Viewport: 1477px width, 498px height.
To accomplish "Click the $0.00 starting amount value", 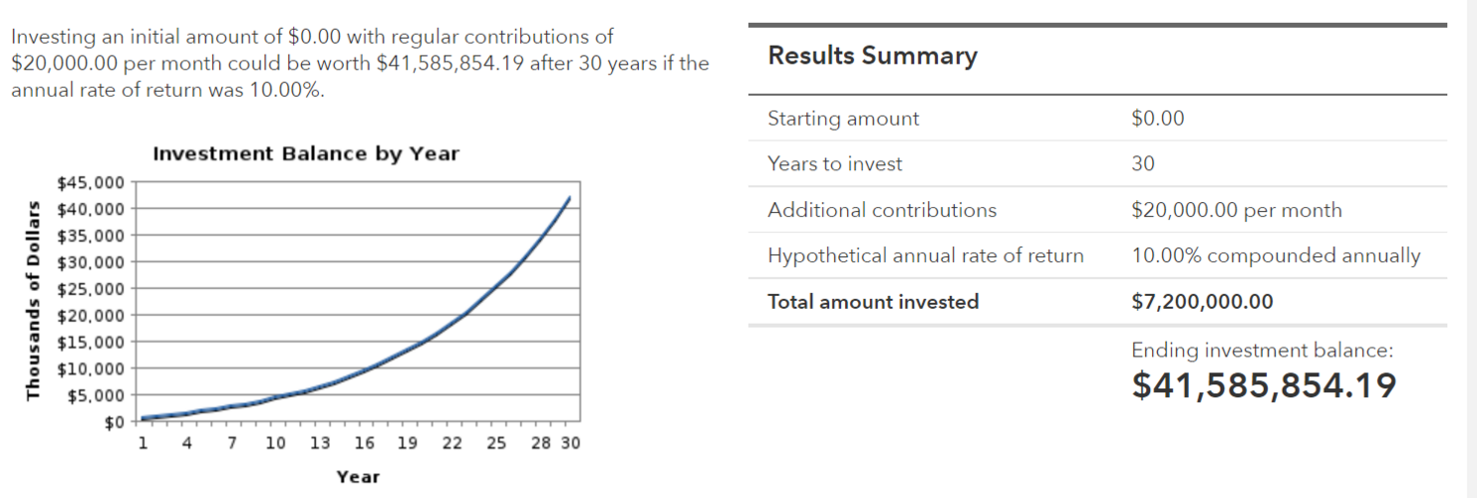I will (1158, 119).
